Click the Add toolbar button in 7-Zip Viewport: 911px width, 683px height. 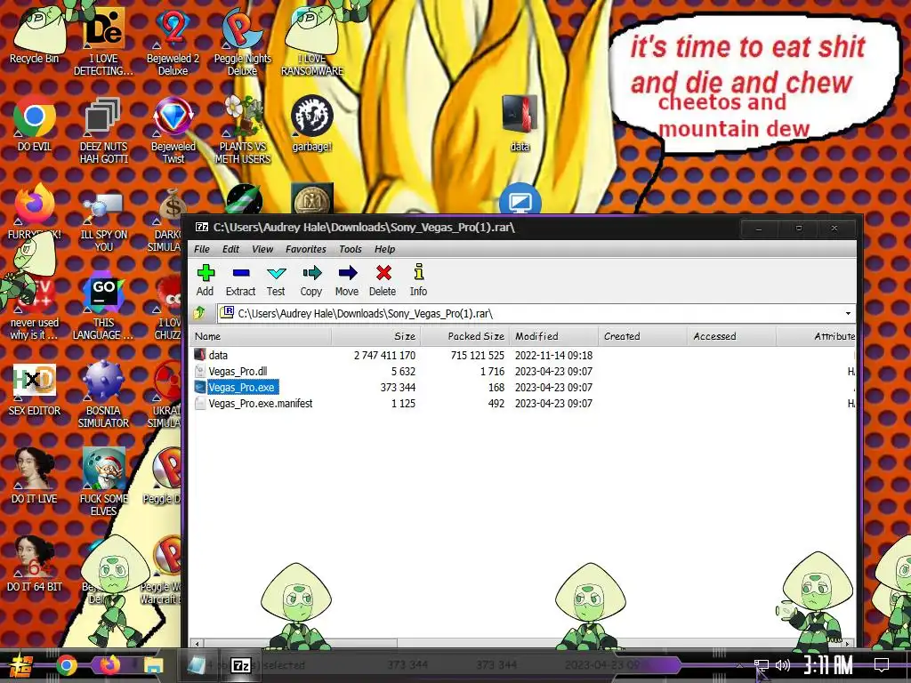click(206, 280)
